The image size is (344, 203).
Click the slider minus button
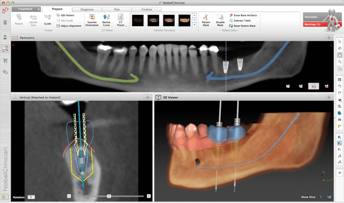[69, 196]
